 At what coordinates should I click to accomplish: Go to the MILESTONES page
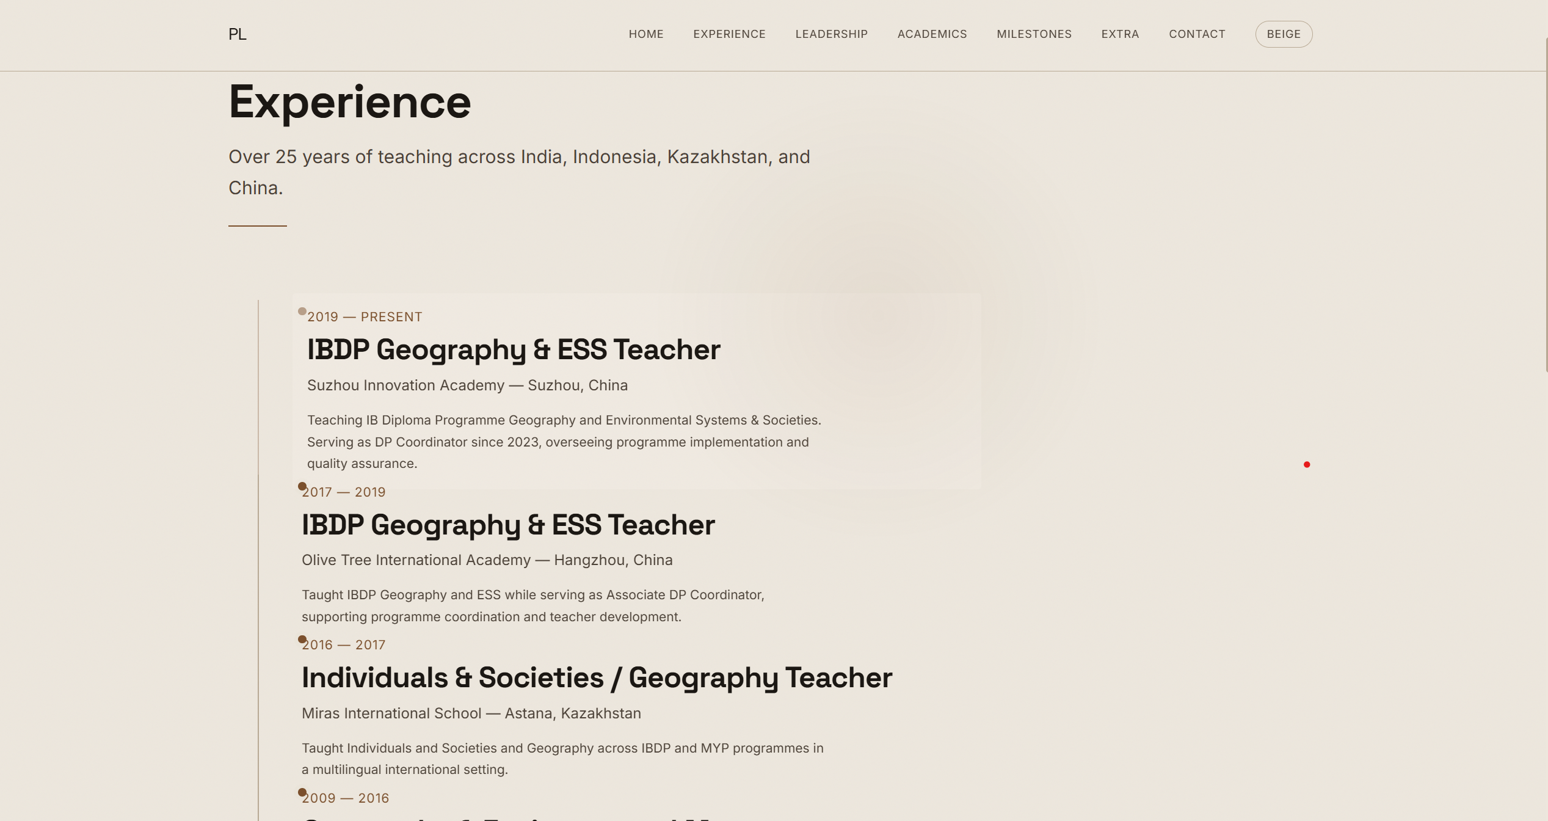pos(1034,34)
